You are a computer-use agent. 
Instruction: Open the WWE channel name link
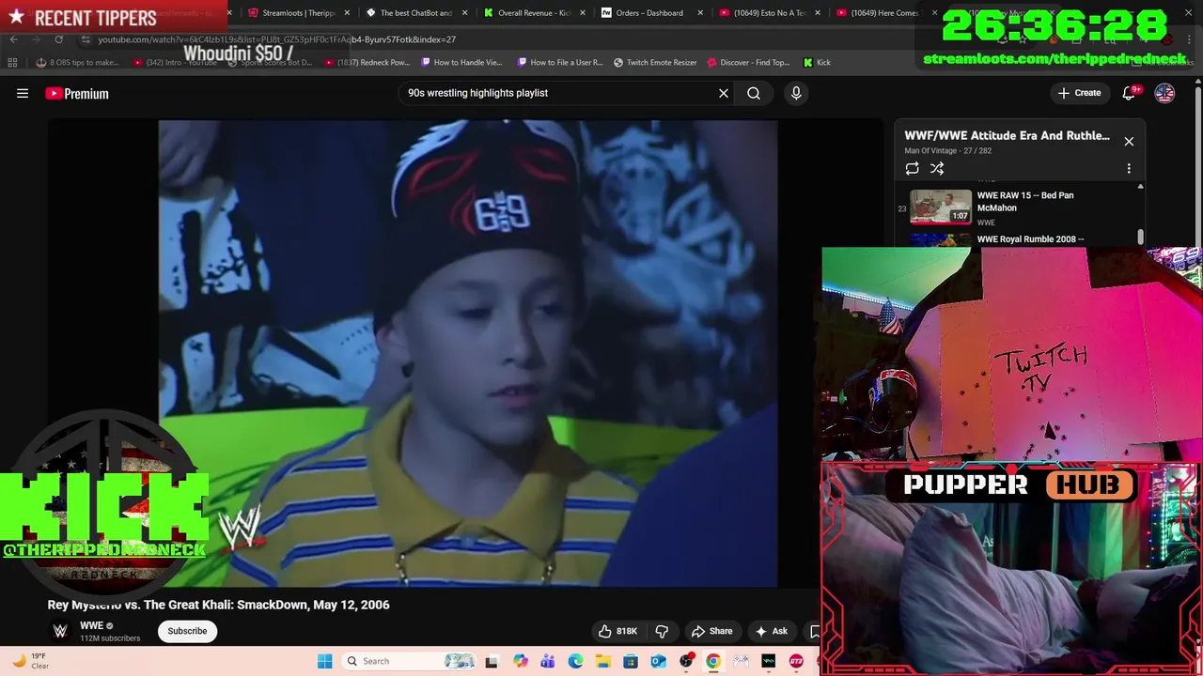(x=91, y=625)
